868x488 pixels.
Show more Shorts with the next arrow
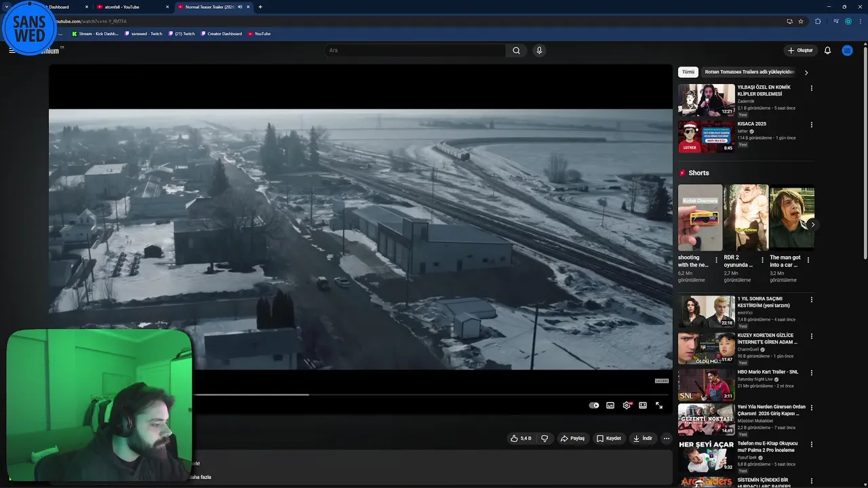812,224
